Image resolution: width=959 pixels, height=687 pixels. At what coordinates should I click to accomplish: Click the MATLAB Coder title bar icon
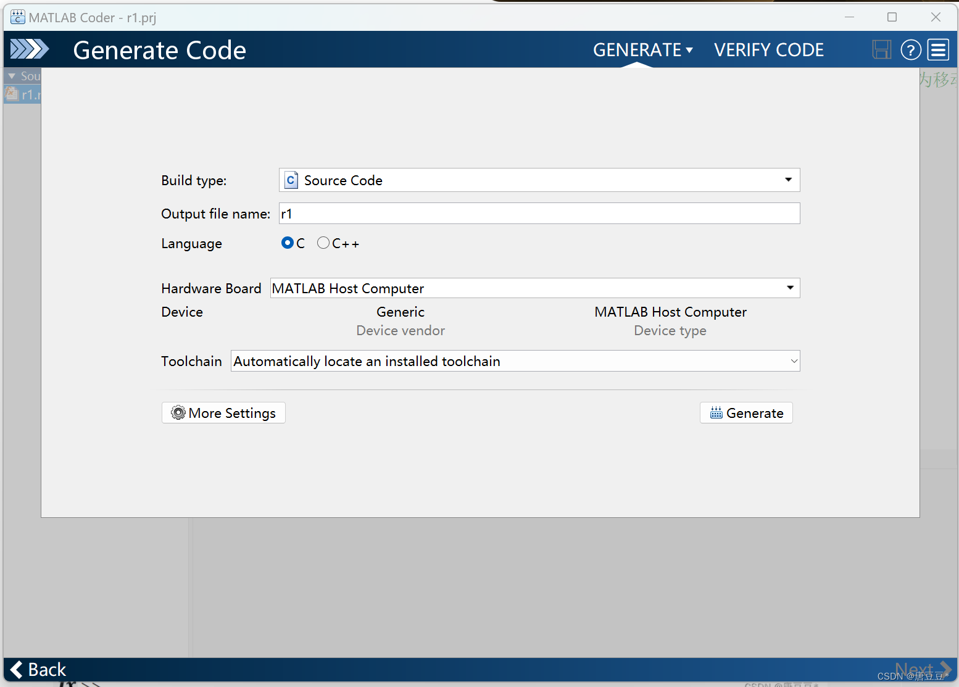point(18,17)
